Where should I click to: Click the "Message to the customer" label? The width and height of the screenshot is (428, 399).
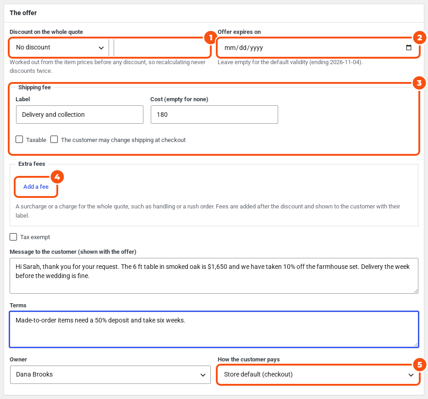pyautogui.click(x=73, y=251)
